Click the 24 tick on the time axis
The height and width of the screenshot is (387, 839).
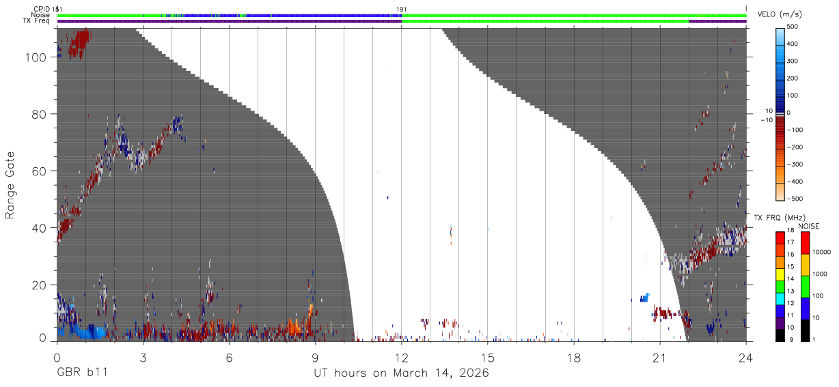click(x=746, y=357)
